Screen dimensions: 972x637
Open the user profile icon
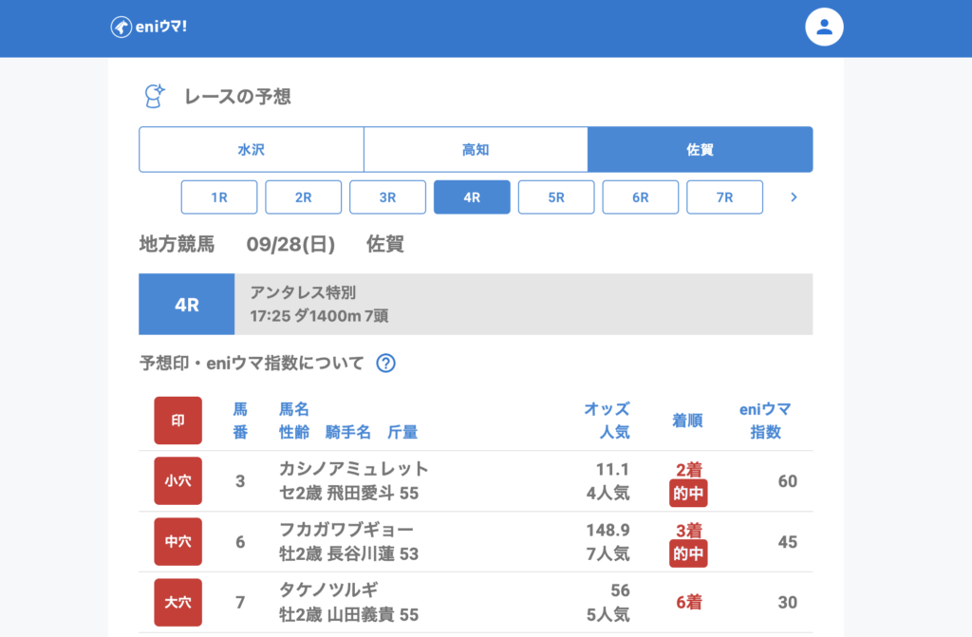point(824,28)
